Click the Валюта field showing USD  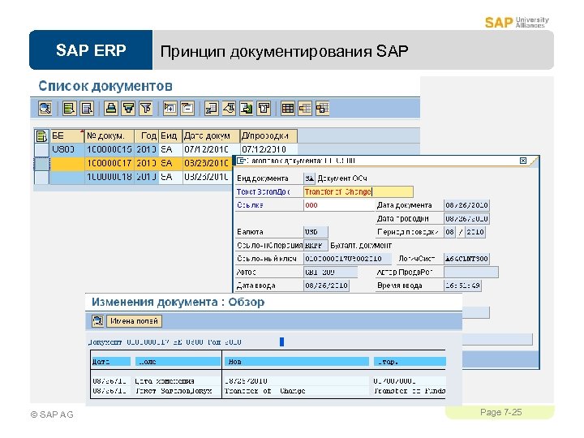316,232
